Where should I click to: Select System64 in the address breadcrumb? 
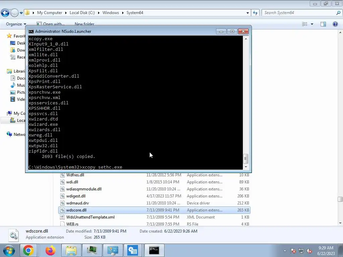coord(135,13)
